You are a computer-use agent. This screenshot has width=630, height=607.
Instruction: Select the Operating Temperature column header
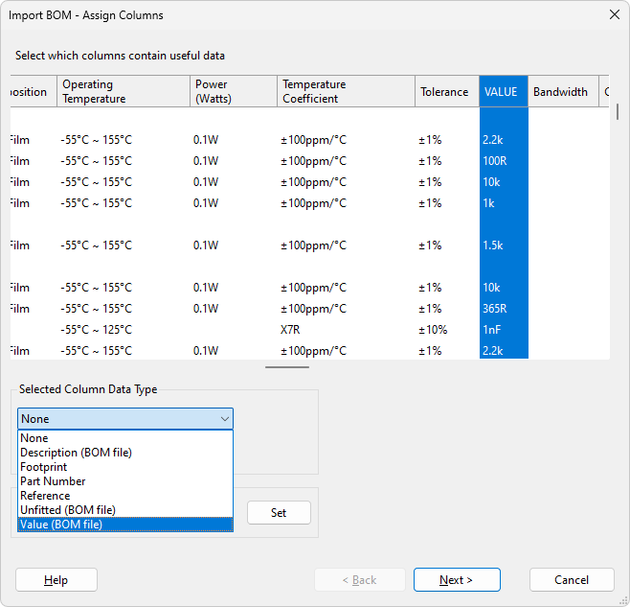coord(123,92)
